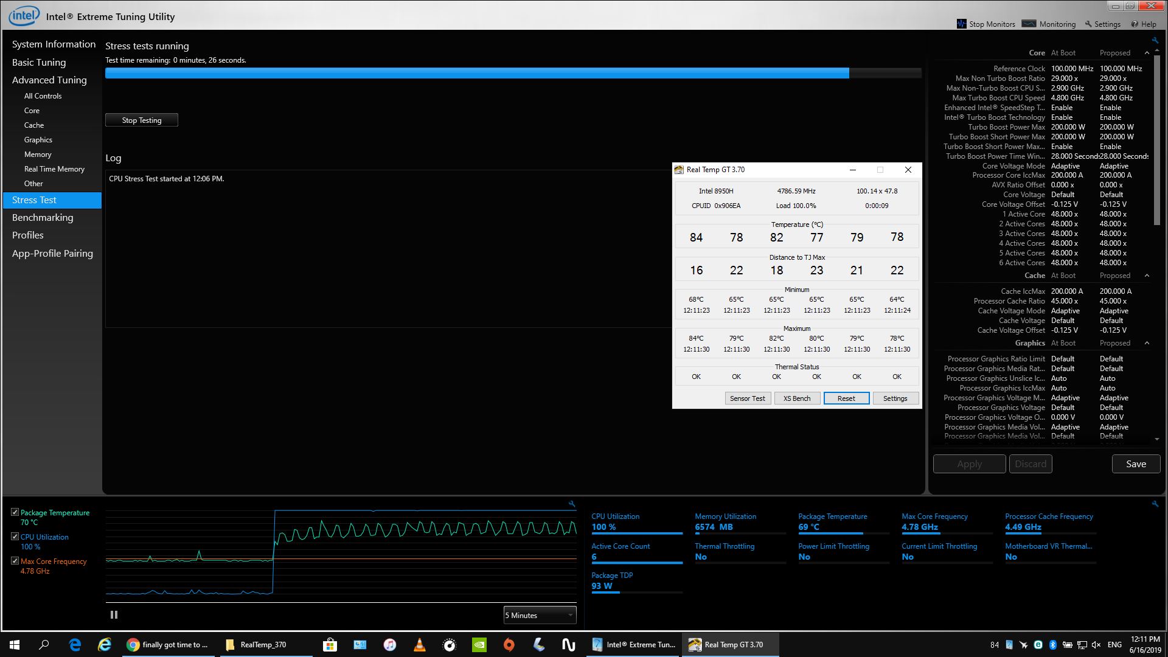
Task: Uncheck the Max Core Frequency graph checkbox
Action: (x=15, y=561)
